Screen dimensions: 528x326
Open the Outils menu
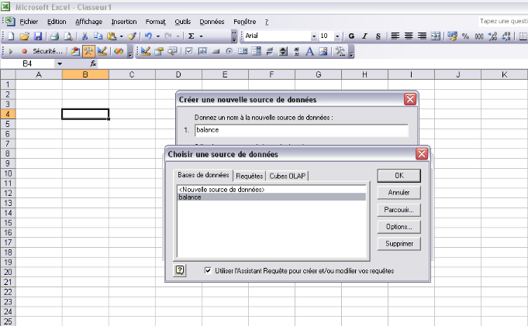182,22
